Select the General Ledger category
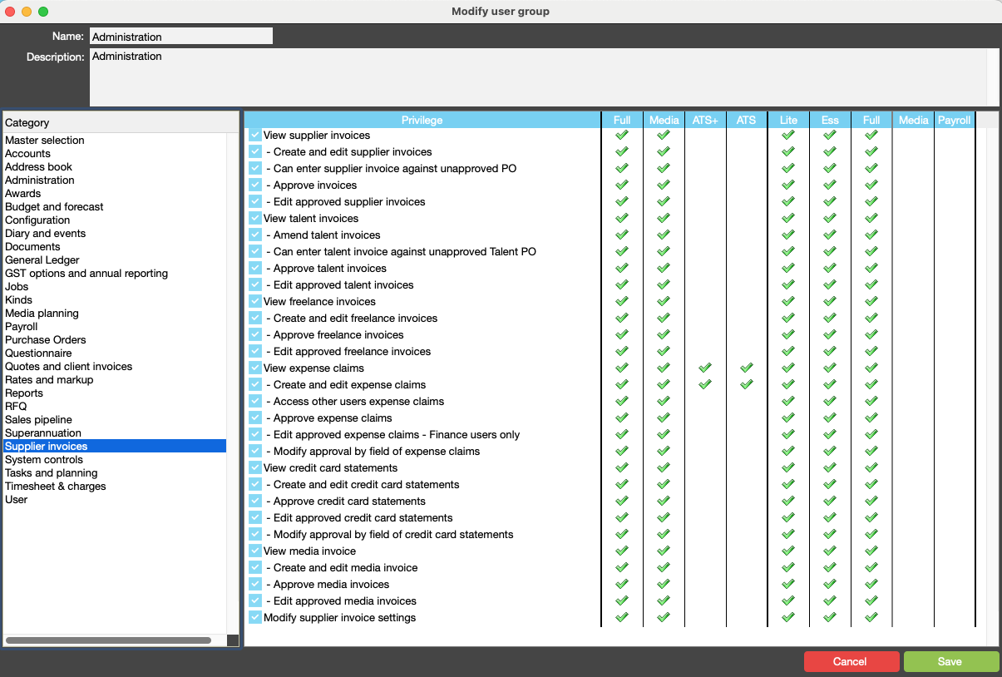The image size is (1002, 677). pos(115,259)
